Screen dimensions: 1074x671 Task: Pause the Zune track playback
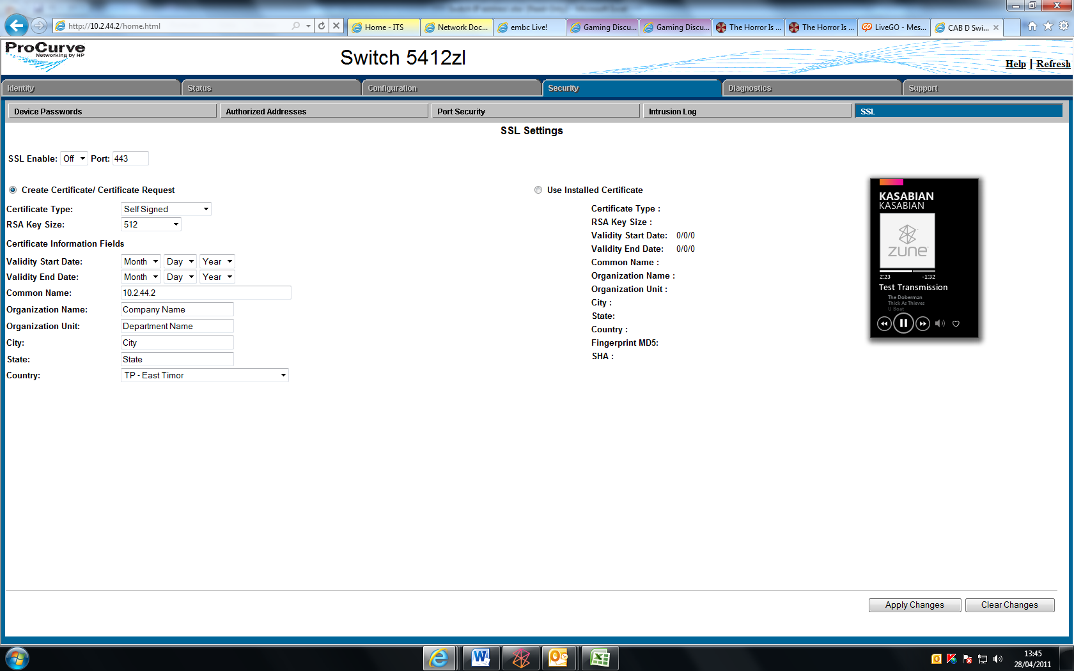point(903,323)
